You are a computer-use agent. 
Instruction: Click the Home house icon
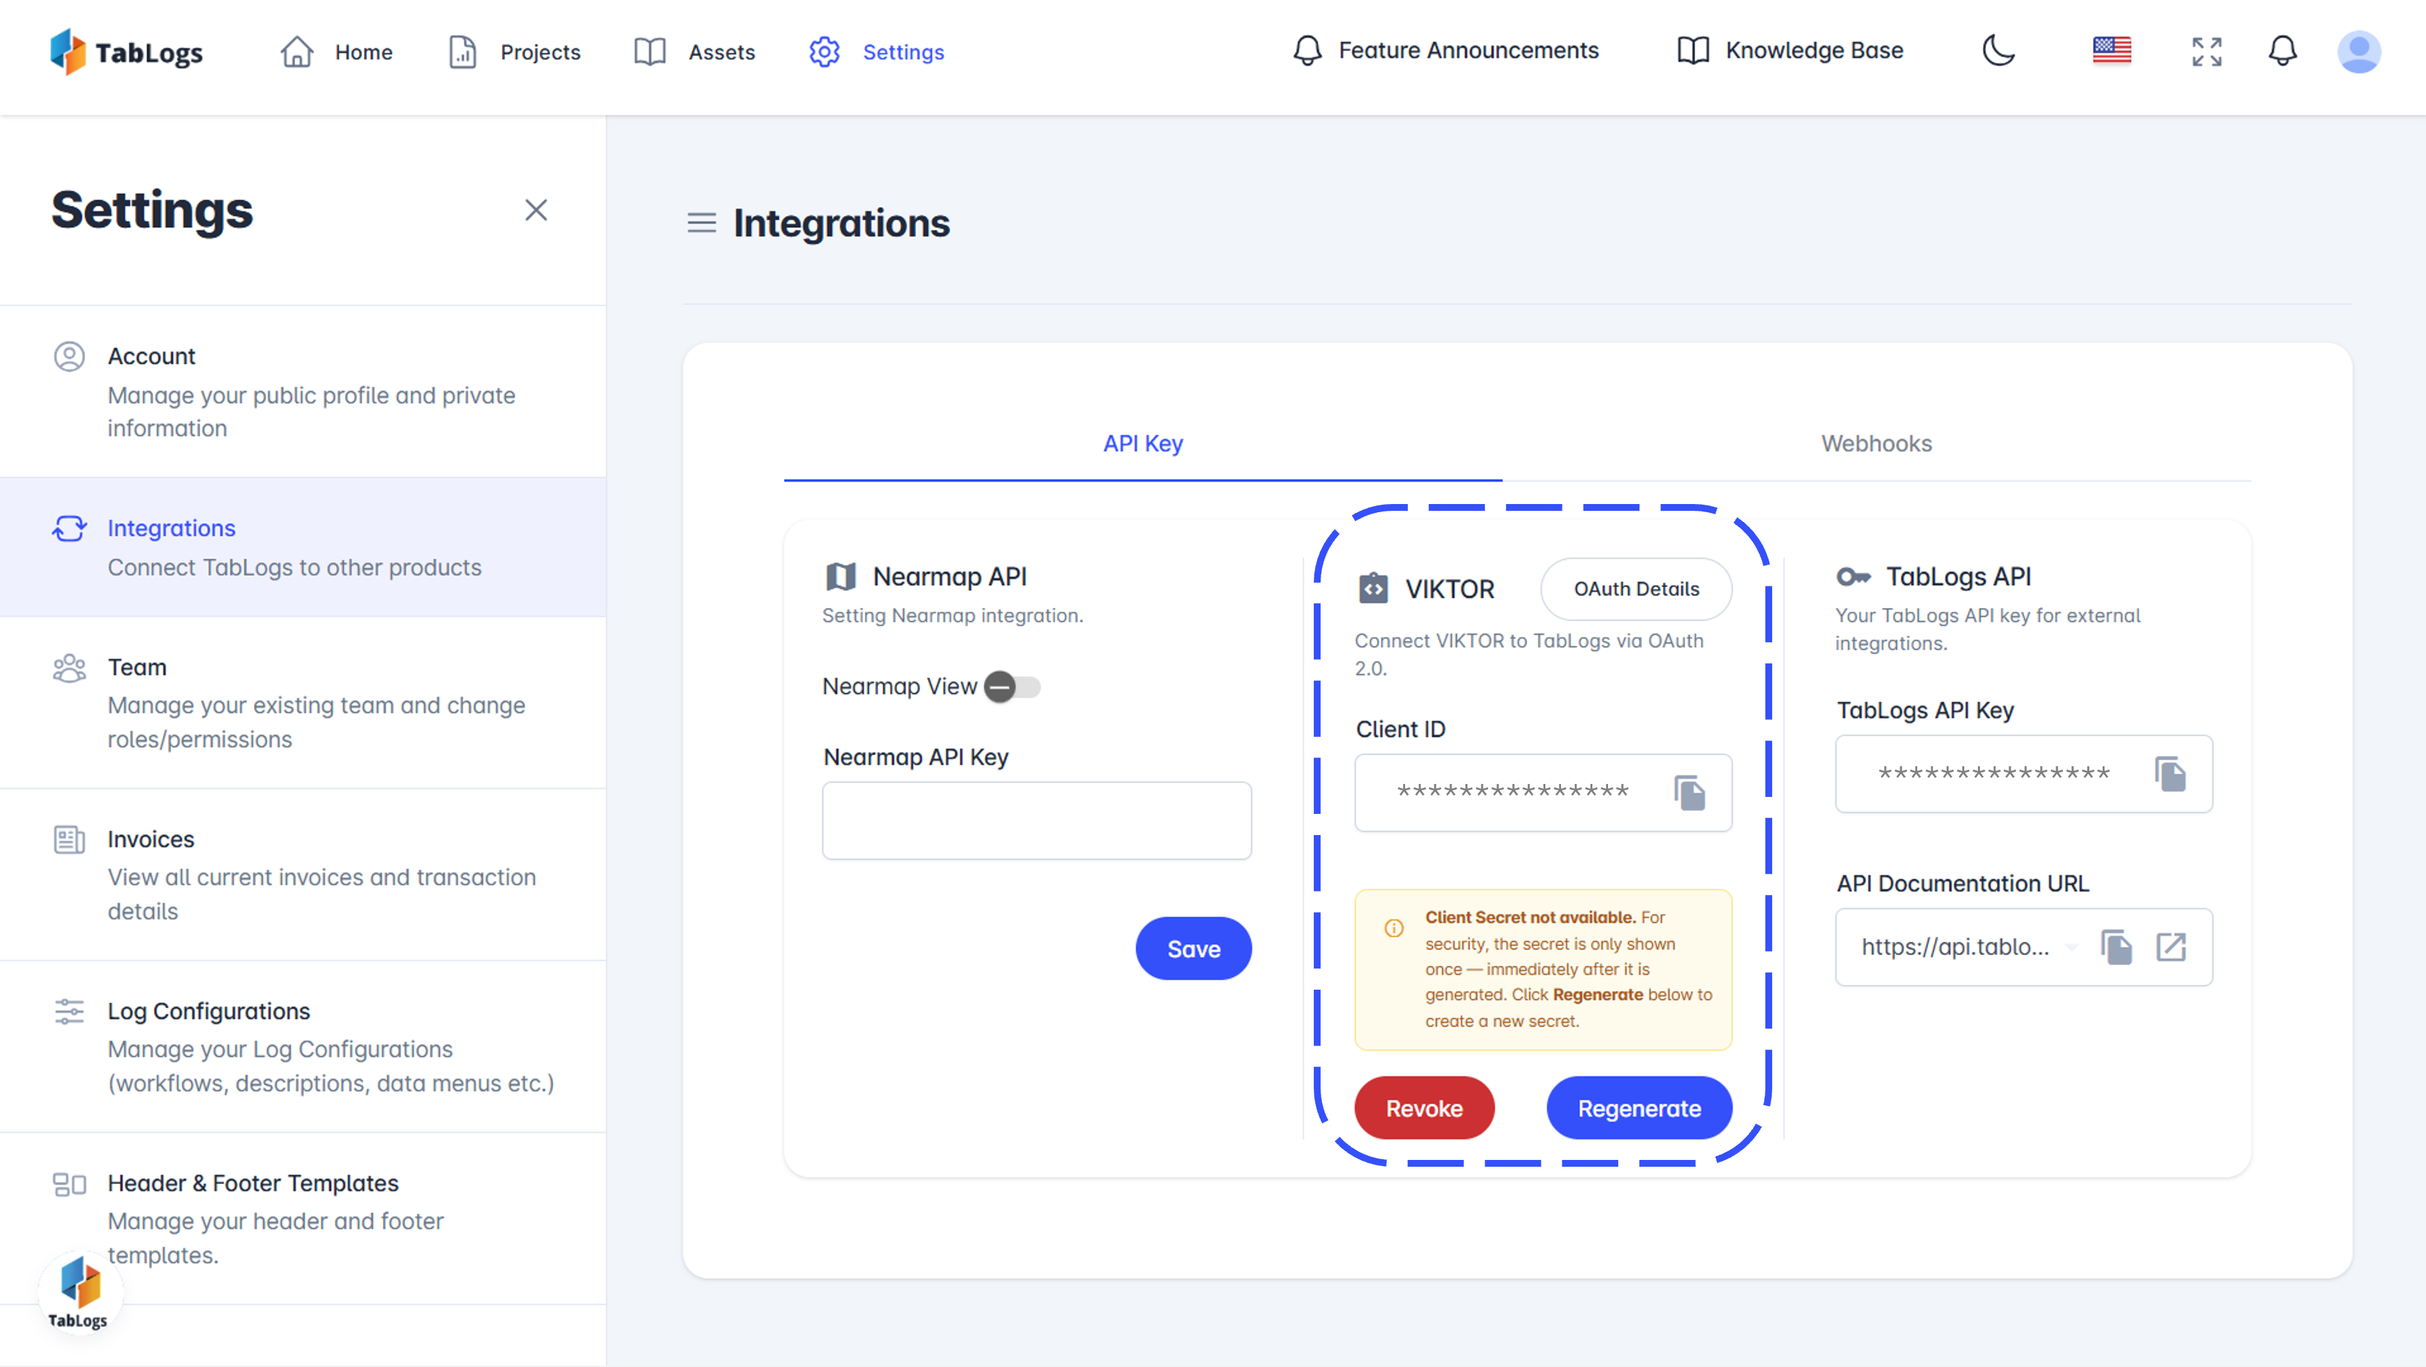(297, 52)
